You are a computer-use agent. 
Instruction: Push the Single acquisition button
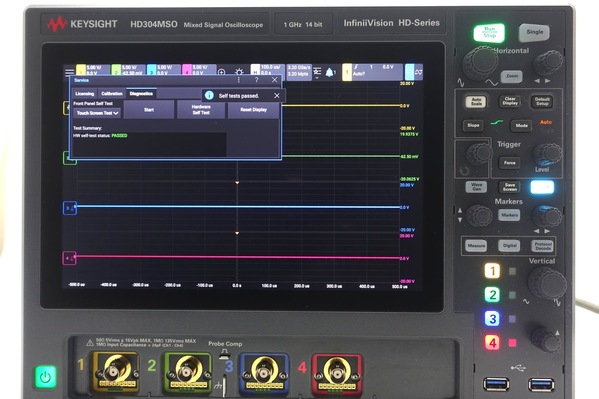tap(534, 32)
